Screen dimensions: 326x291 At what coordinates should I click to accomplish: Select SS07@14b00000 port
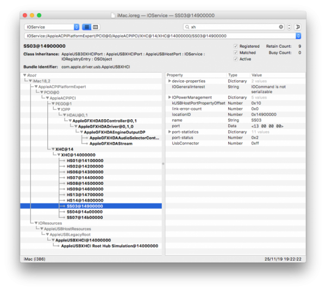tap(85, 217)
